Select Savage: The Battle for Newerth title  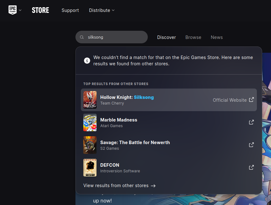[x=135, y=143]
